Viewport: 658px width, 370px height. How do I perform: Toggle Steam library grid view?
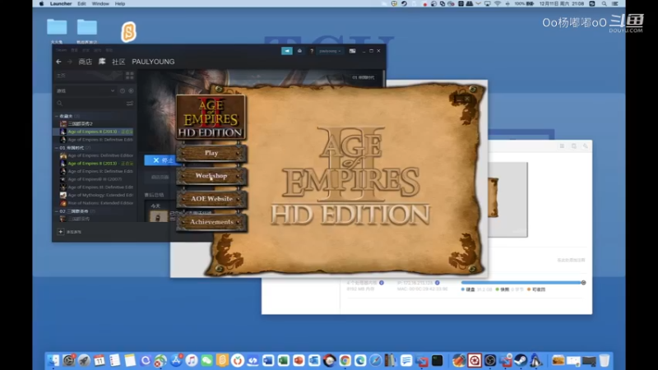[x=130, y=76]
